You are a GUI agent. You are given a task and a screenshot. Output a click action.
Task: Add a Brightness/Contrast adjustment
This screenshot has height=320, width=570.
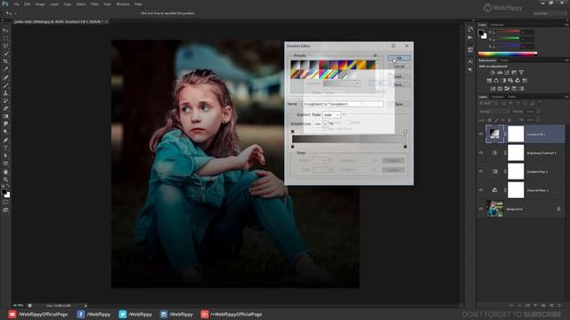493,73
